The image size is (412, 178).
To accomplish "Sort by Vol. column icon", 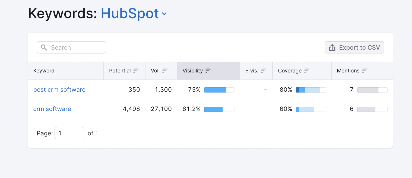I will tap(165, 71).
